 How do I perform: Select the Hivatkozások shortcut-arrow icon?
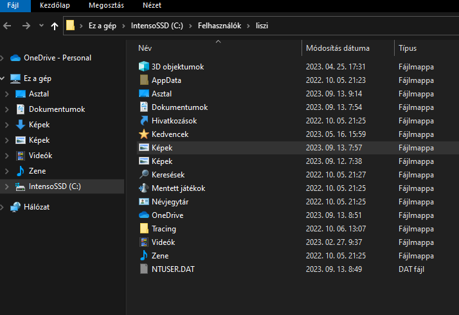(x=144, y=120)
